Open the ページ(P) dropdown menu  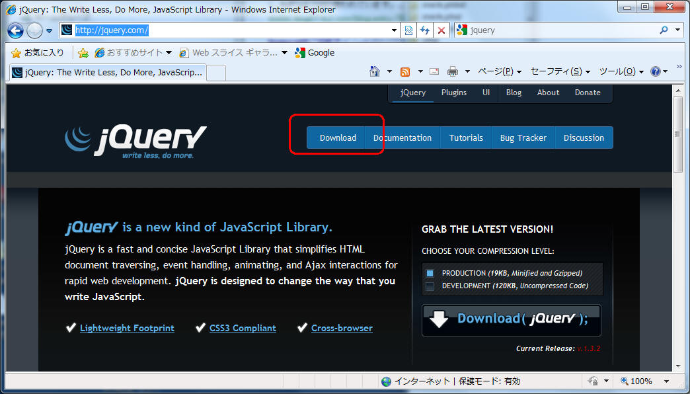tap(499, 71)
